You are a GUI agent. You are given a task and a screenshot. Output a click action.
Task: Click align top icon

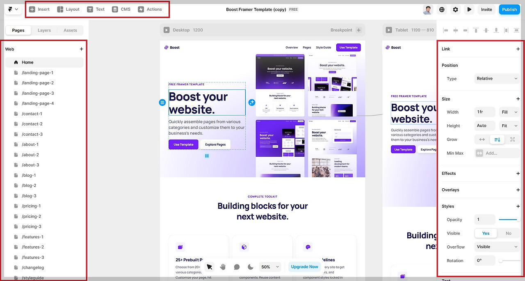(476, 30)
